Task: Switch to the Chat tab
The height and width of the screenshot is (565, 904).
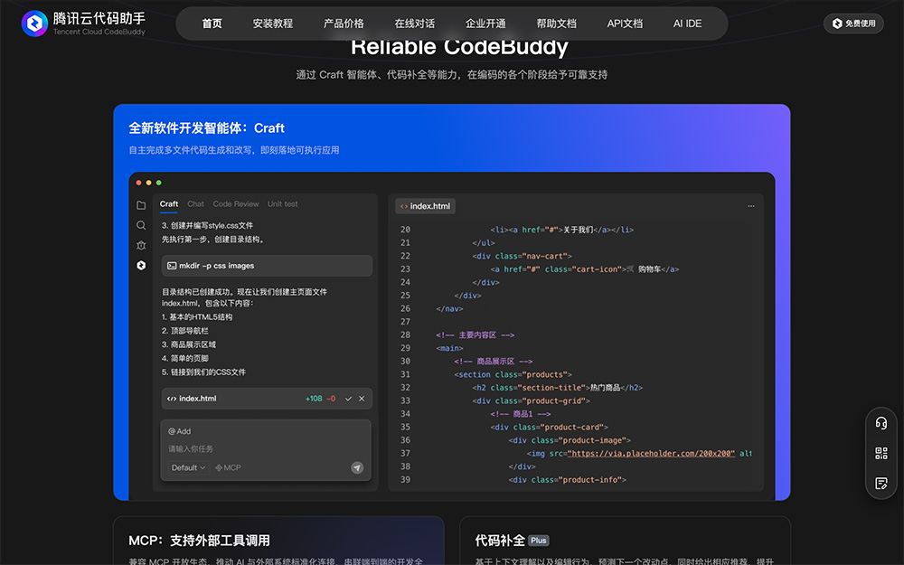Action: pos(195,204)
